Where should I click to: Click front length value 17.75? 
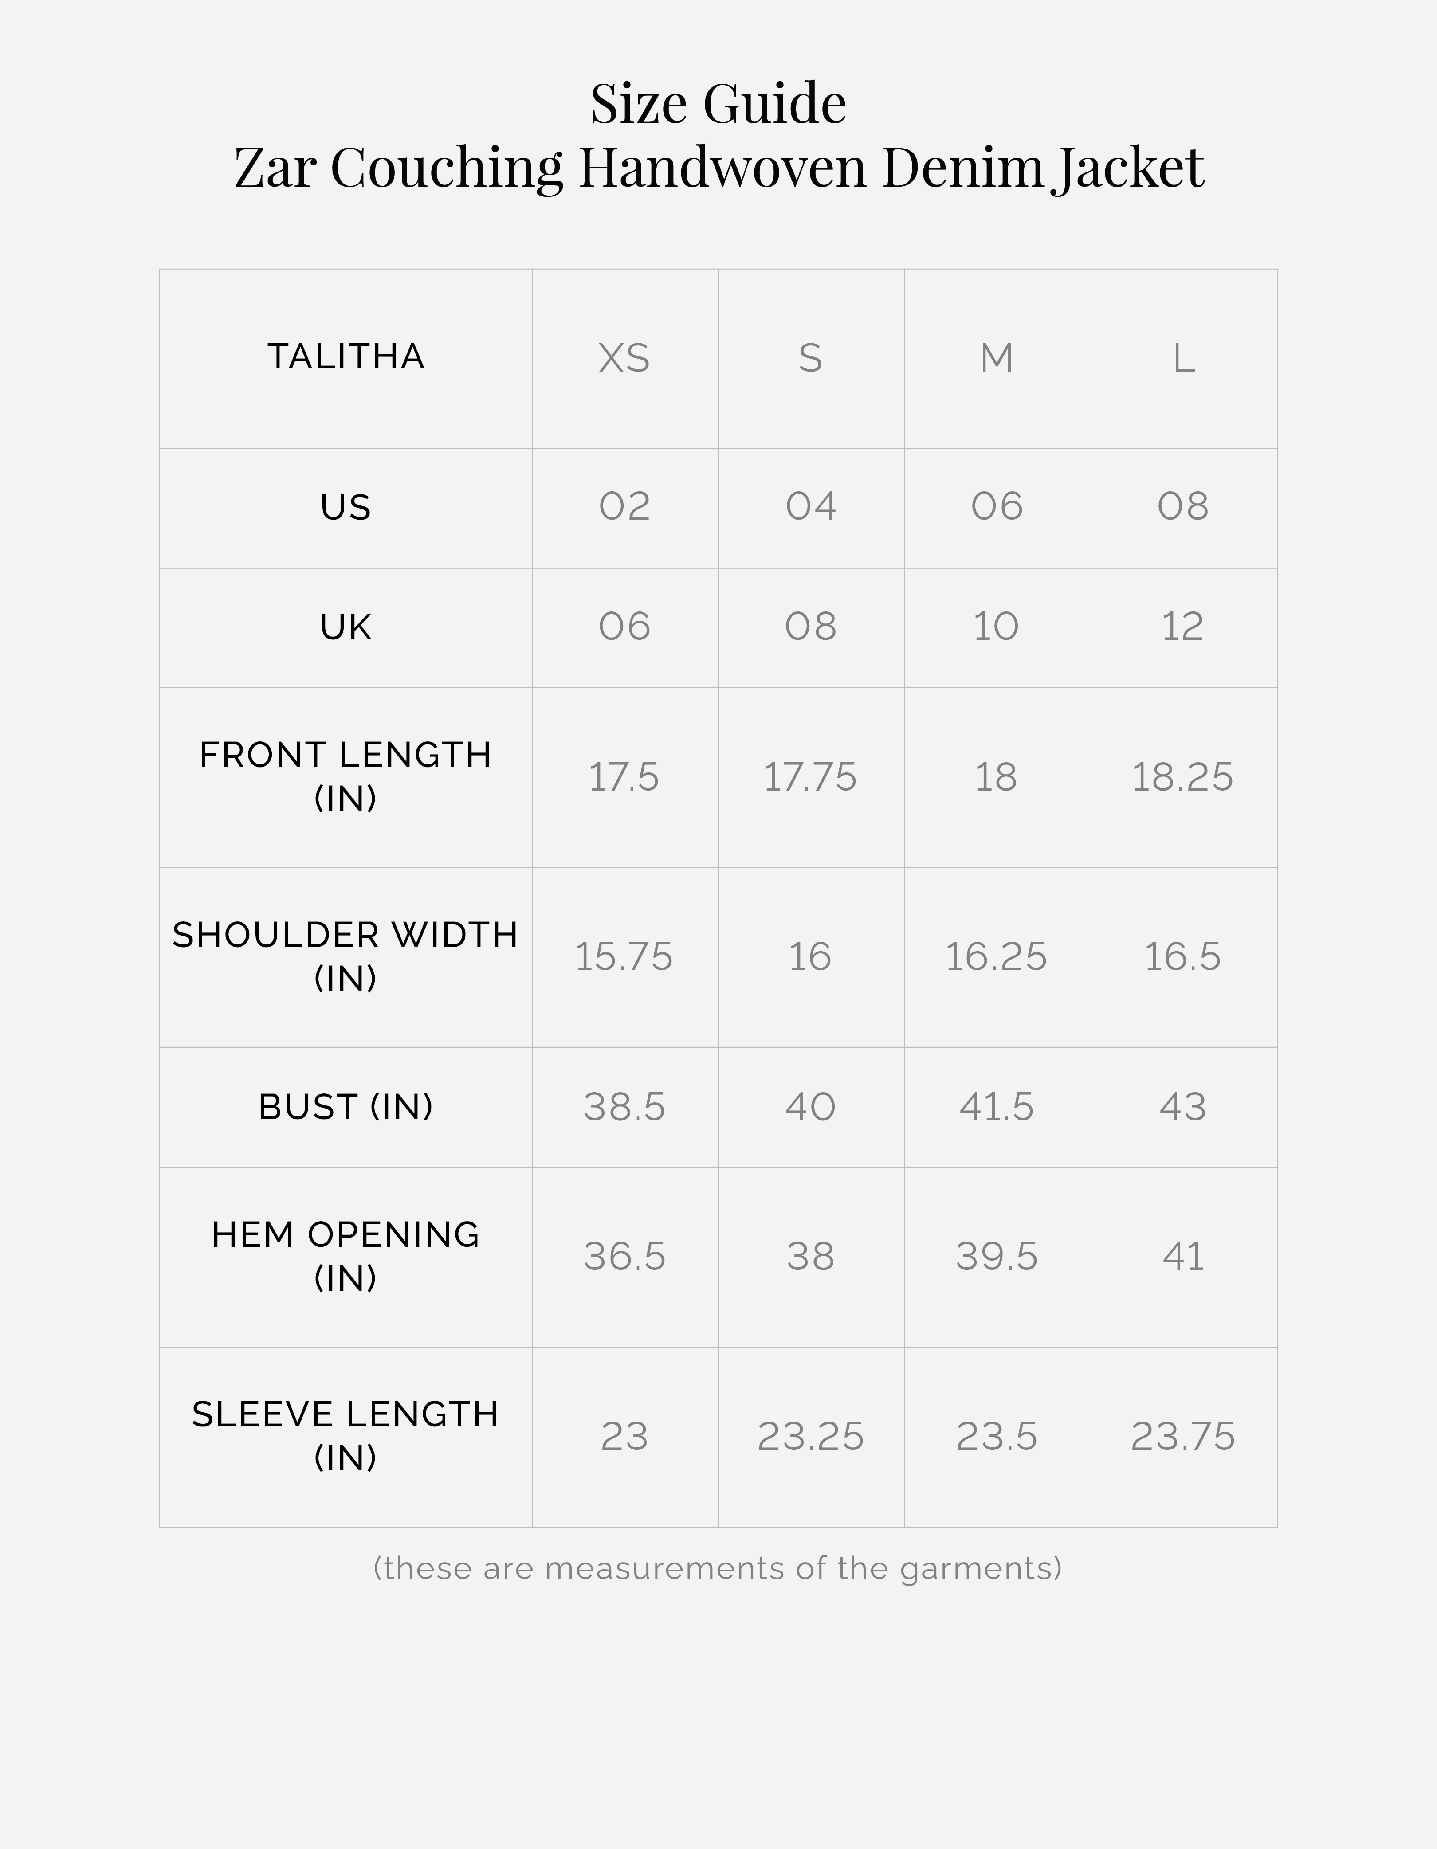pos(810,777)
